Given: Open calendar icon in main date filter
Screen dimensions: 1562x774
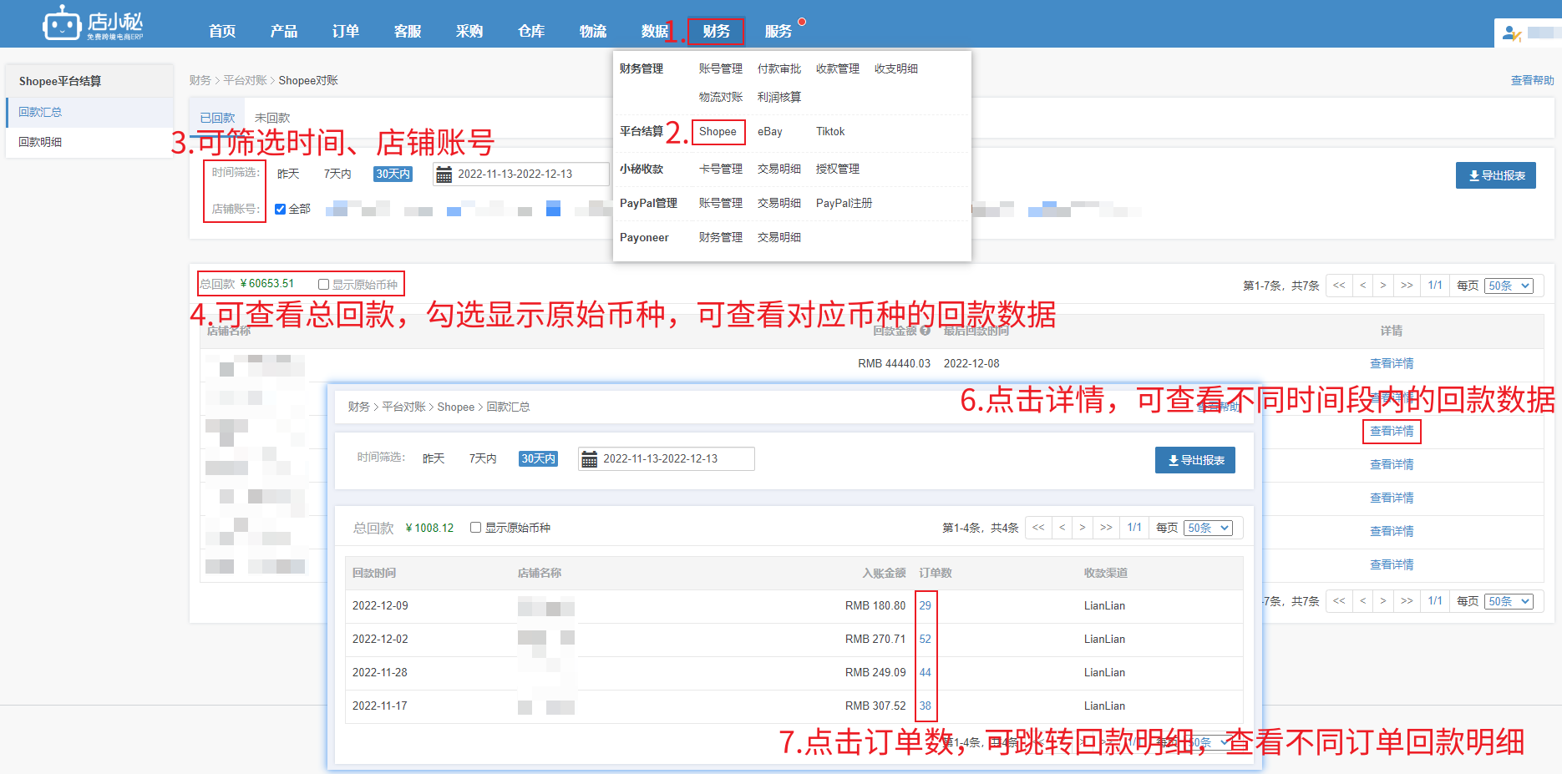Looking at the screenshot, I should pyautogui.click(x=444, y=175).
